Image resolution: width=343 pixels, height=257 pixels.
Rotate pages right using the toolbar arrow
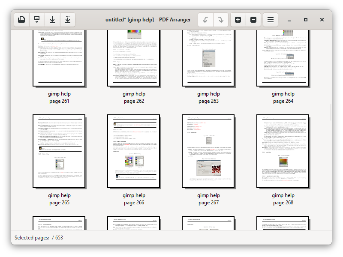click(220, 20)
